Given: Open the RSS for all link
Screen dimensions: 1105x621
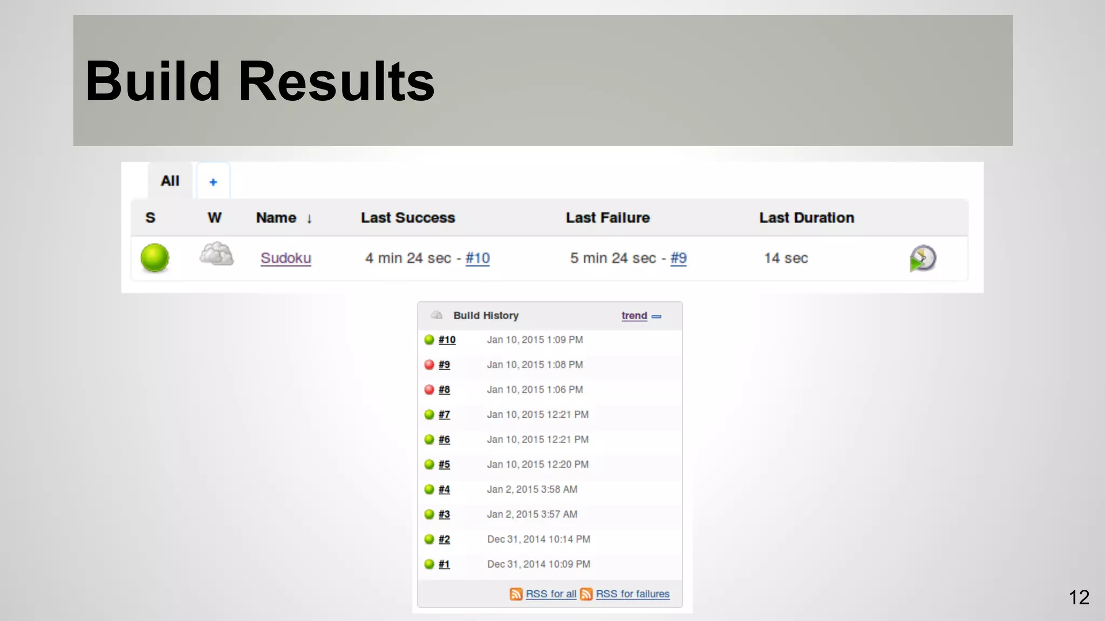Looking at the screenshot, I should pos(551,594).
